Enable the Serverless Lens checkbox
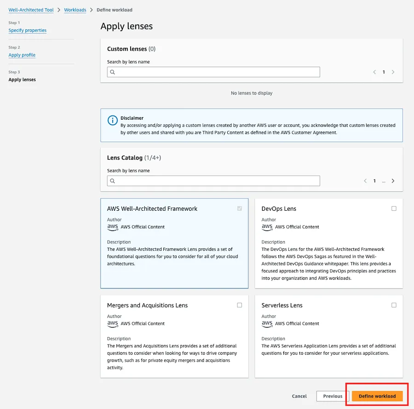The height and width of the screenshot is (409, 414). click(x=394, y=305)
